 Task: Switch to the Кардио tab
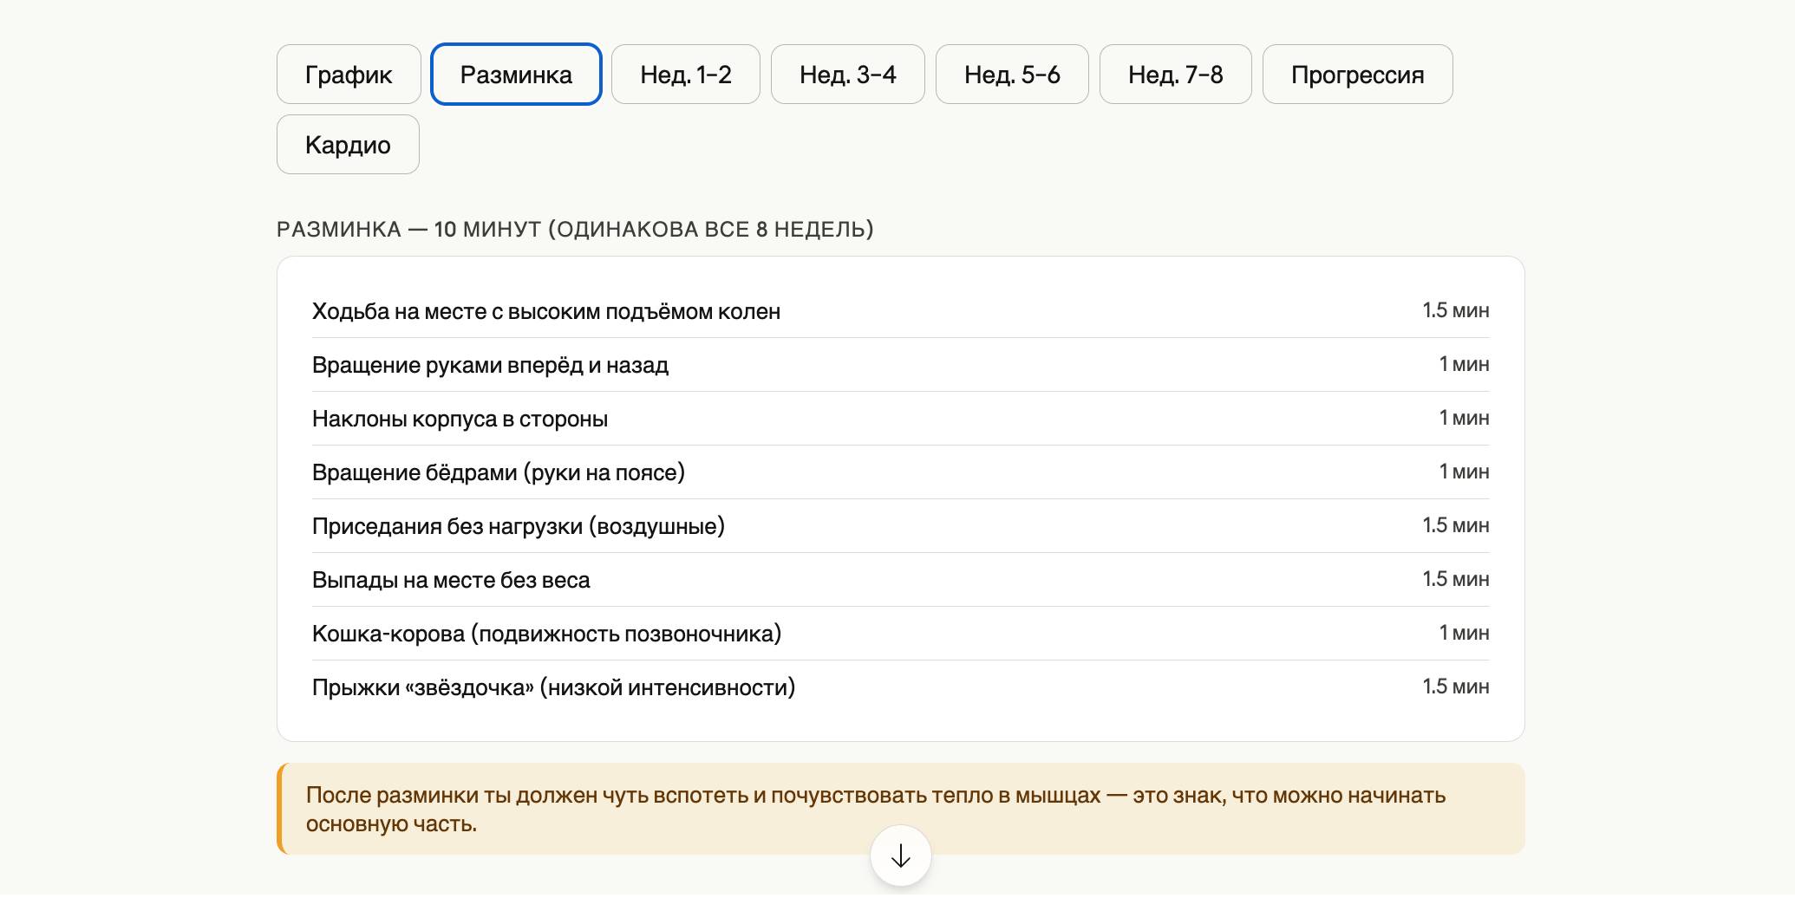[348, 145]
